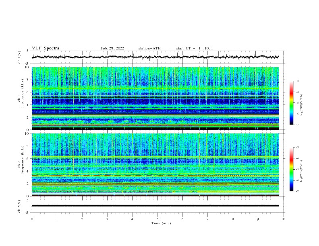Click the "Time (min)" axis label

pos(161,223)
